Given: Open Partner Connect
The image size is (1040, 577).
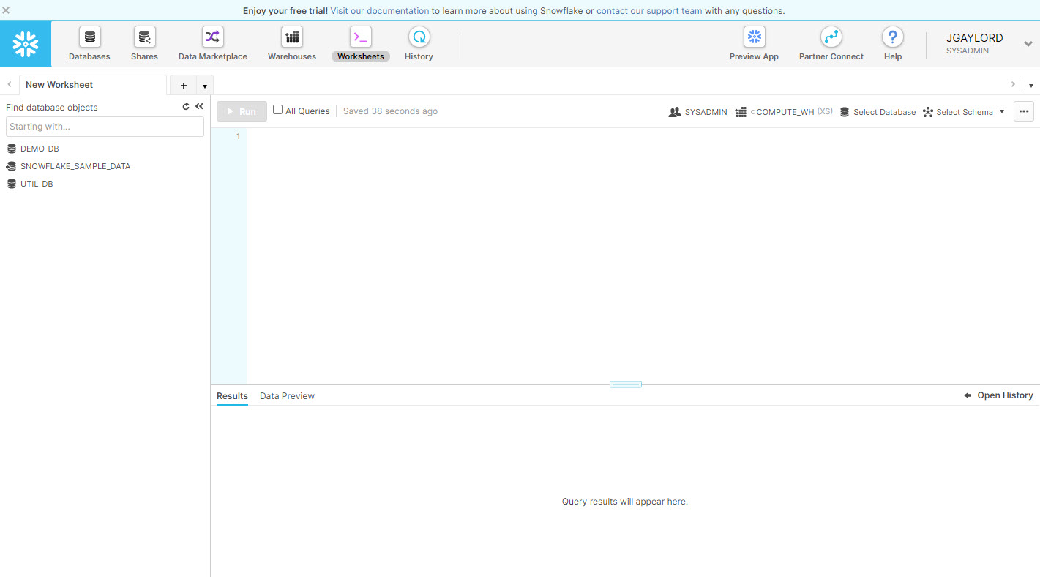Looking at the screenshot, I should [x=831, y=44].
